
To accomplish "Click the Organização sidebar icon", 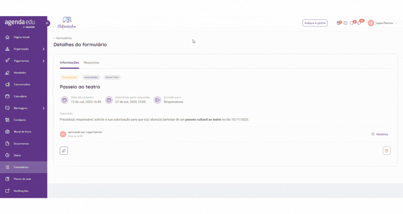I will 7,49.
